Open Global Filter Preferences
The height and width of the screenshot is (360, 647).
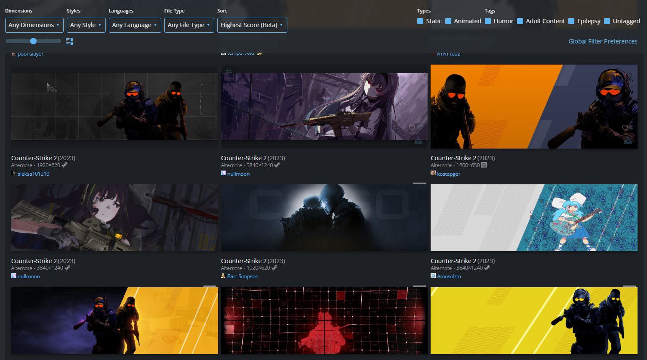tap(603, 41)
